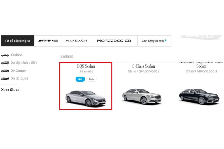Open the 'Tất cả các dòng xe' tab
224x149 pixels.
pyautogui.click(x=17, y=41)
